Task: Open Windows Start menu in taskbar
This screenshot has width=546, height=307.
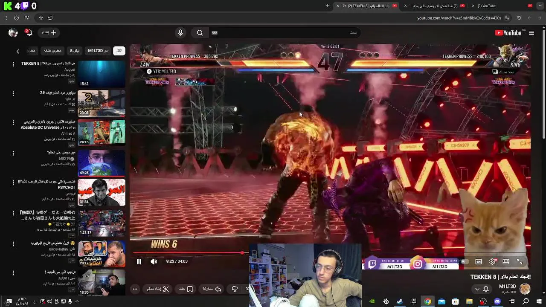Action: [539, 301]
